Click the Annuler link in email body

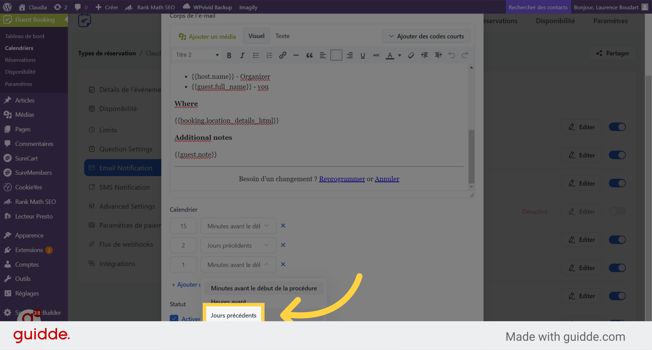(x=387, y=179)
